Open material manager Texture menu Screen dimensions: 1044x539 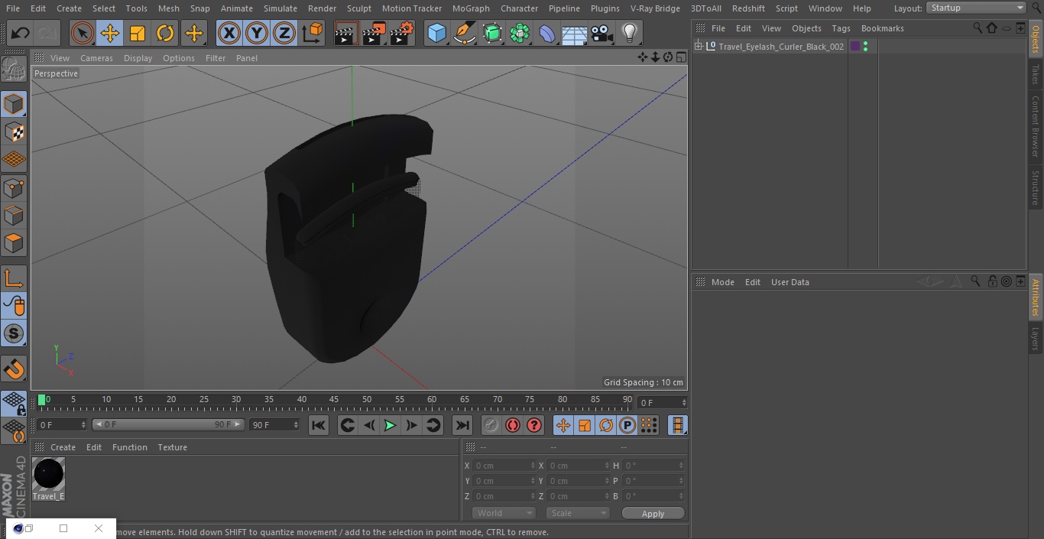172,447
